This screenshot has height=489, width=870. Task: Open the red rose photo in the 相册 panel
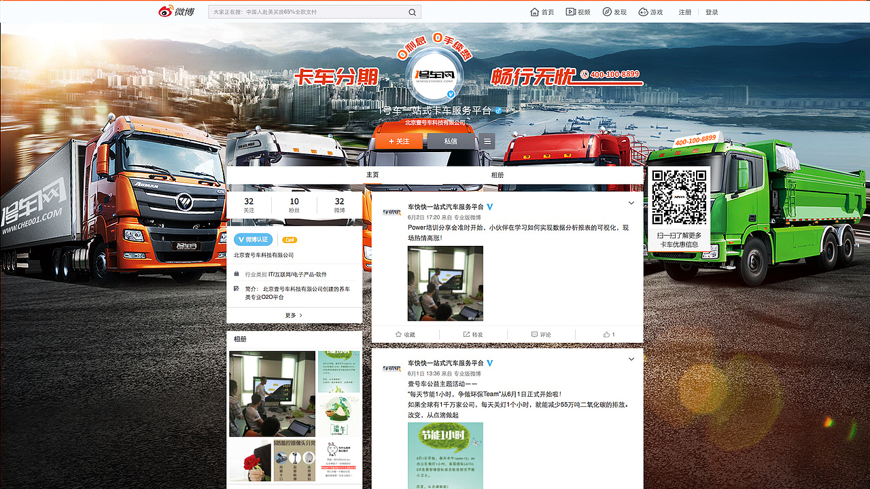(250, 460)
